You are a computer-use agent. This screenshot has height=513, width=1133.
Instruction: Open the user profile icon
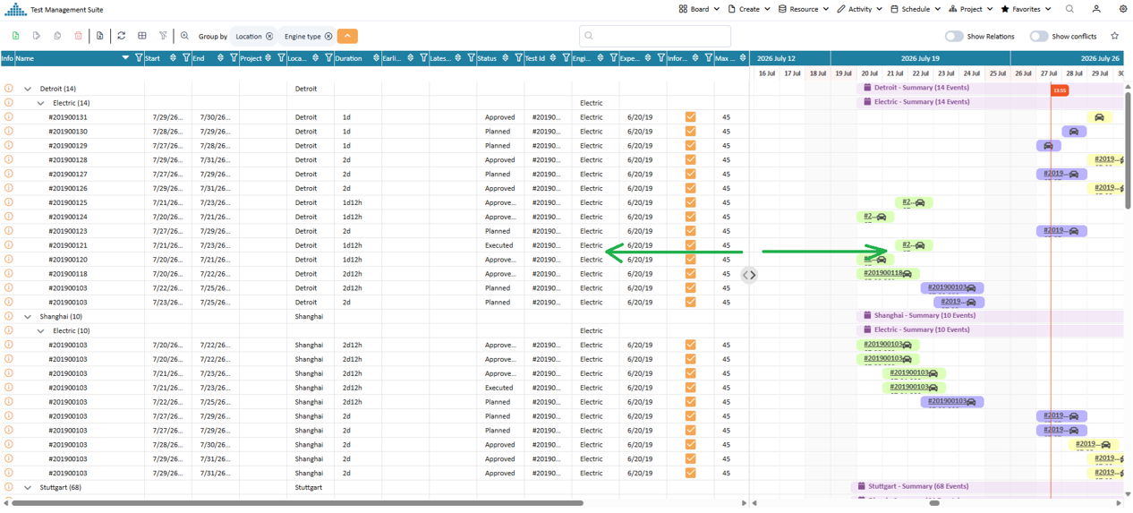coord(1096,9)
